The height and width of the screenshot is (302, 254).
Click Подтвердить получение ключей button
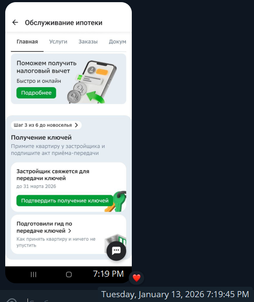pyautogui.click(x=65, y=201)
